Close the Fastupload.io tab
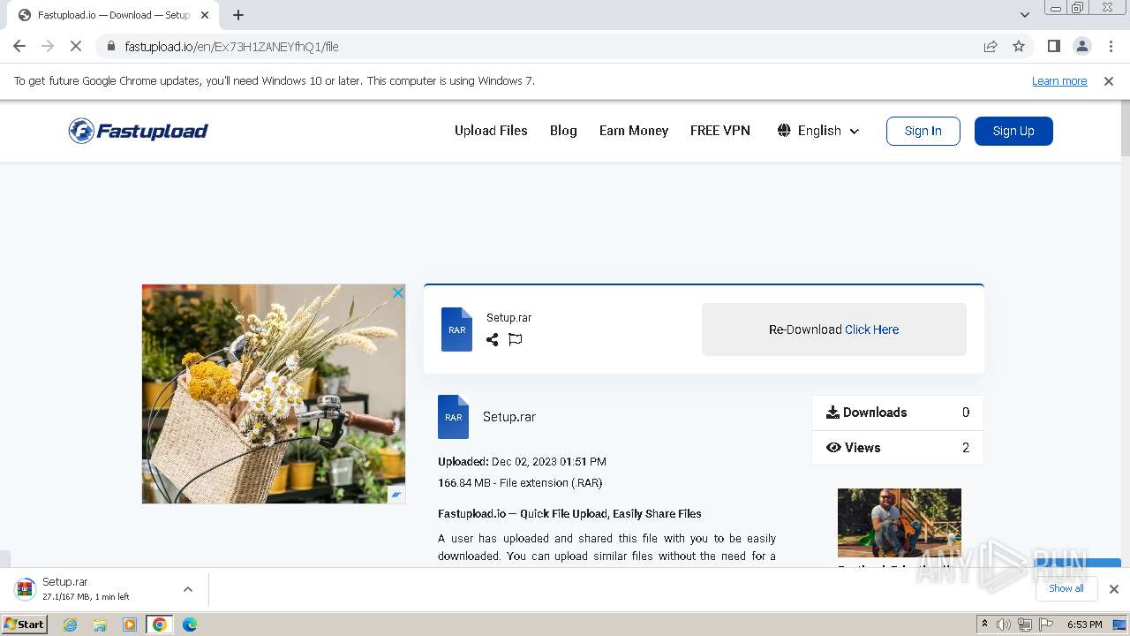The height and width of the screenshot is (636, 1130). [205, 15]
